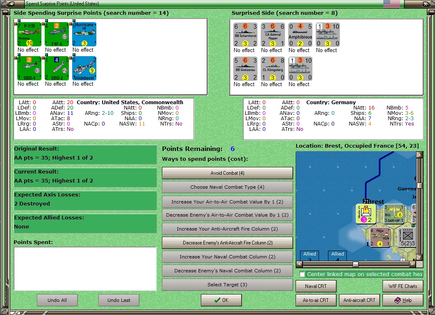Open the Naval CRT chart
The height and width of the screenshot is (315, 435).
[x=316, y=286]
